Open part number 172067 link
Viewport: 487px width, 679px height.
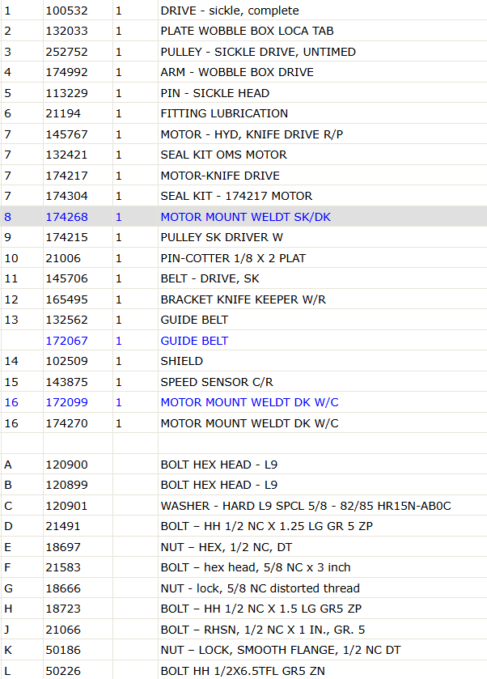[x=66, y=341]
